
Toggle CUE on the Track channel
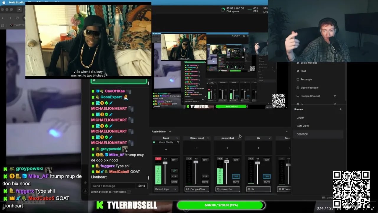tap(174, 176)
